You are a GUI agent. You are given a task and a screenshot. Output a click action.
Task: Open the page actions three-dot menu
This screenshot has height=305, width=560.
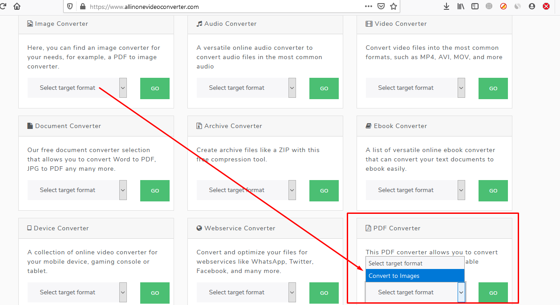(368, 7)
